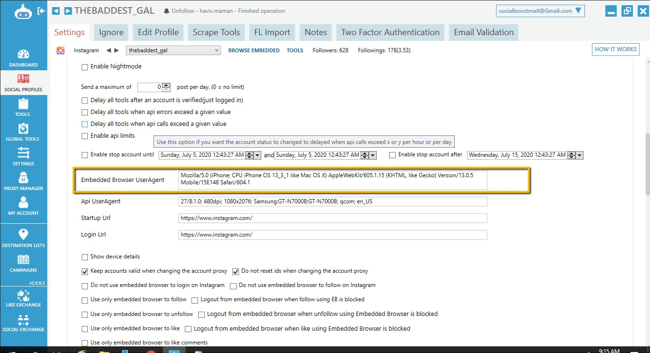Open Campaigns in the sidebar

point(23,264)
